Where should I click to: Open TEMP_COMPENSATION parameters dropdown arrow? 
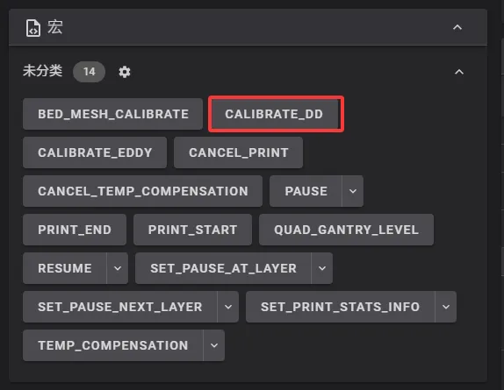[x=214, y=345]
